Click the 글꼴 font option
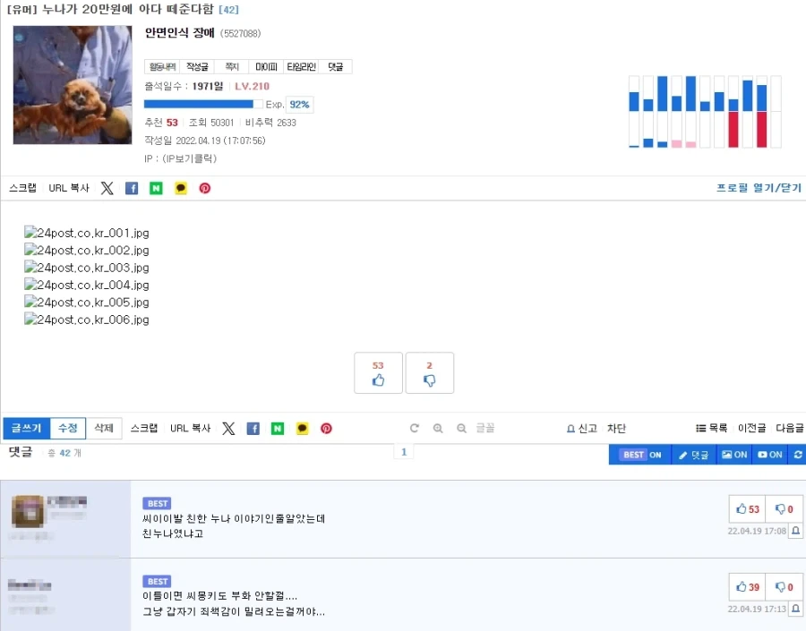 (484, 428)
